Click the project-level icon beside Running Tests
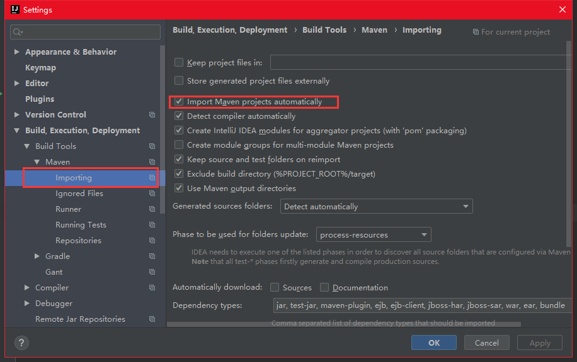The width and height of the screenshot is (577, 362). [x=152, y=225]
